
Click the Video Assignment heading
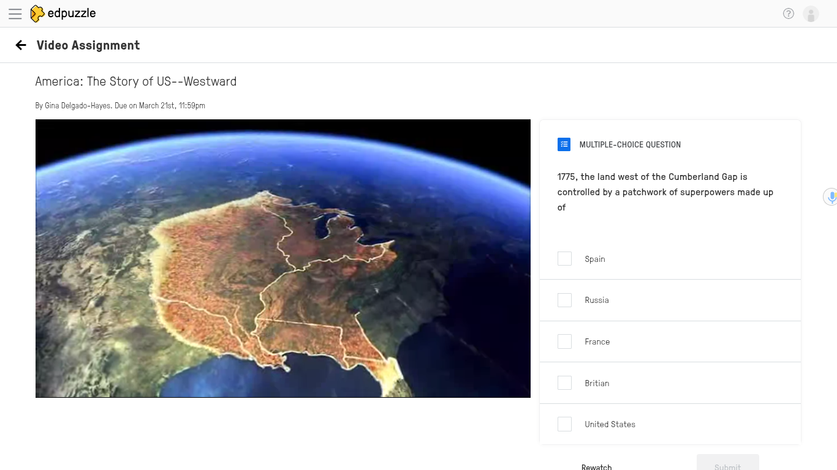88,45
